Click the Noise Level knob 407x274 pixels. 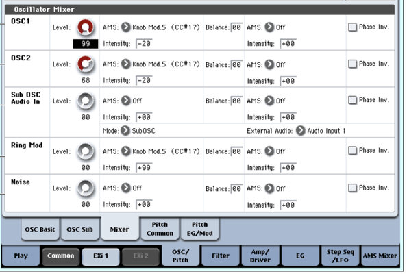(86, 188)
